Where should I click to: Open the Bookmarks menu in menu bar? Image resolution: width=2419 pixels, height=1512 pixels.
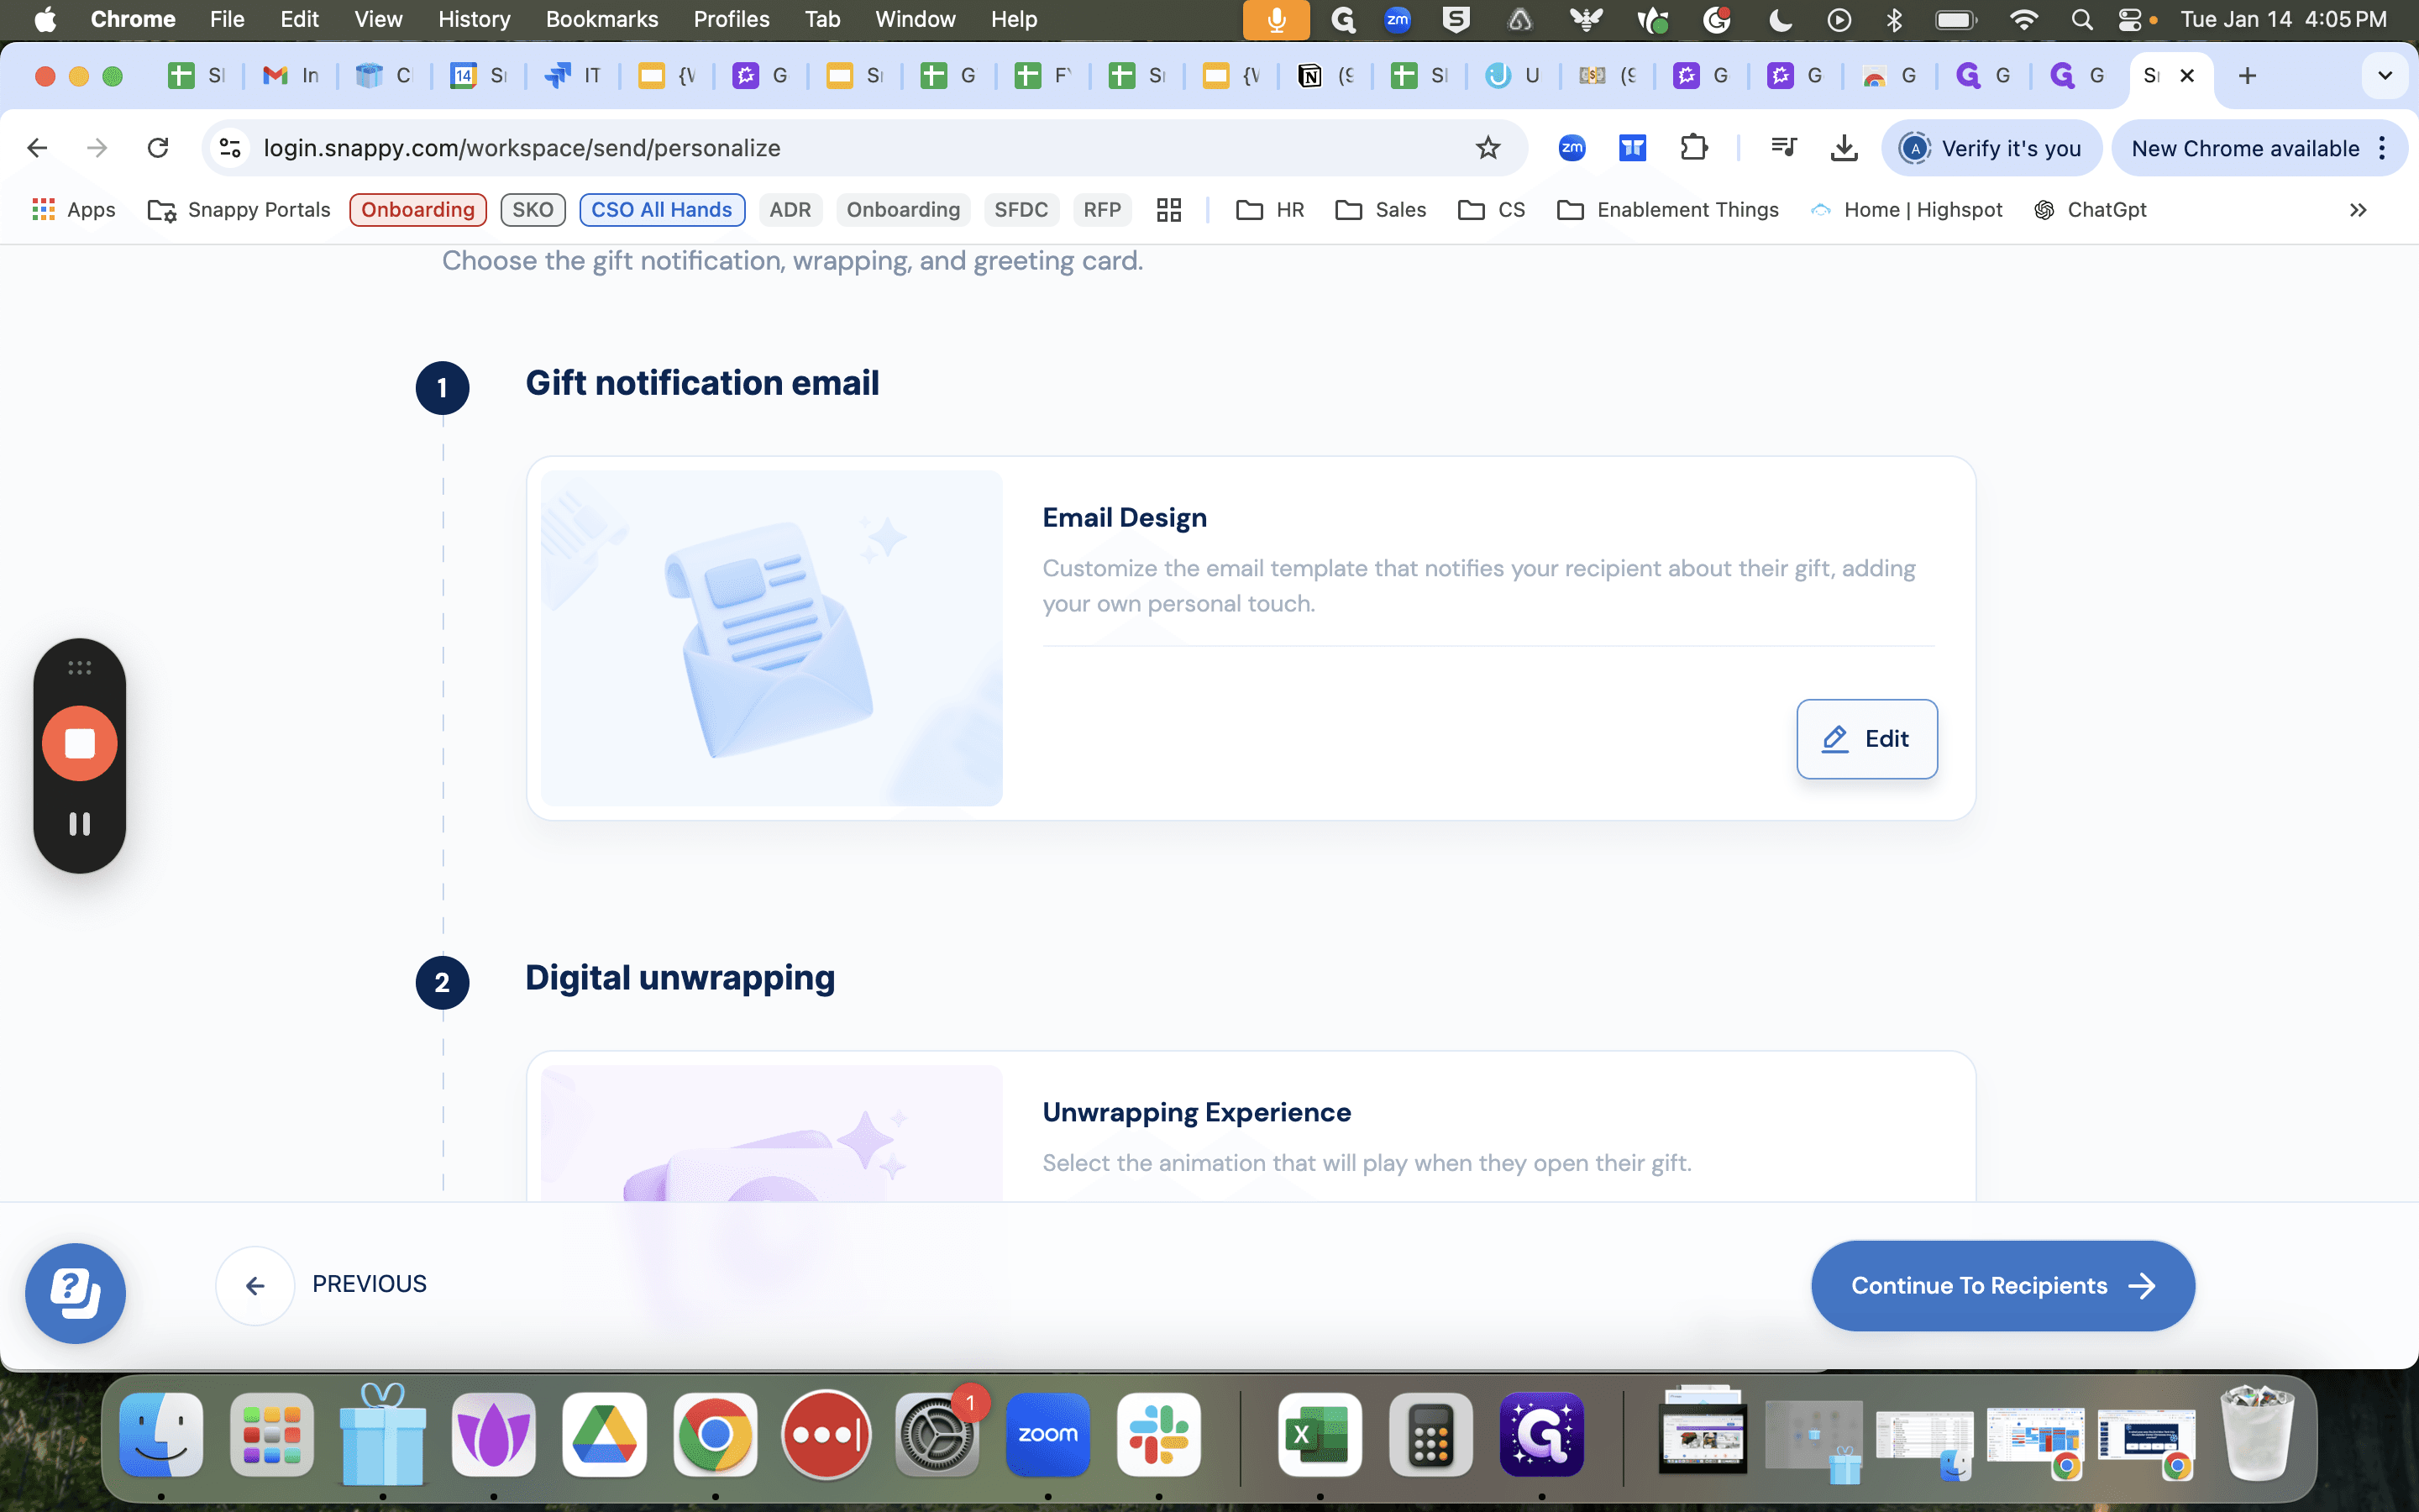coord(601,19)
